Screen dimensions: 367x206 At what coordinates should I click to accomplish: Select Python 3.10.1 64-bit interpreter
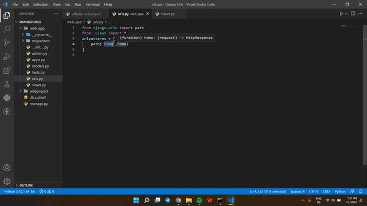click(x=19, y=191)
